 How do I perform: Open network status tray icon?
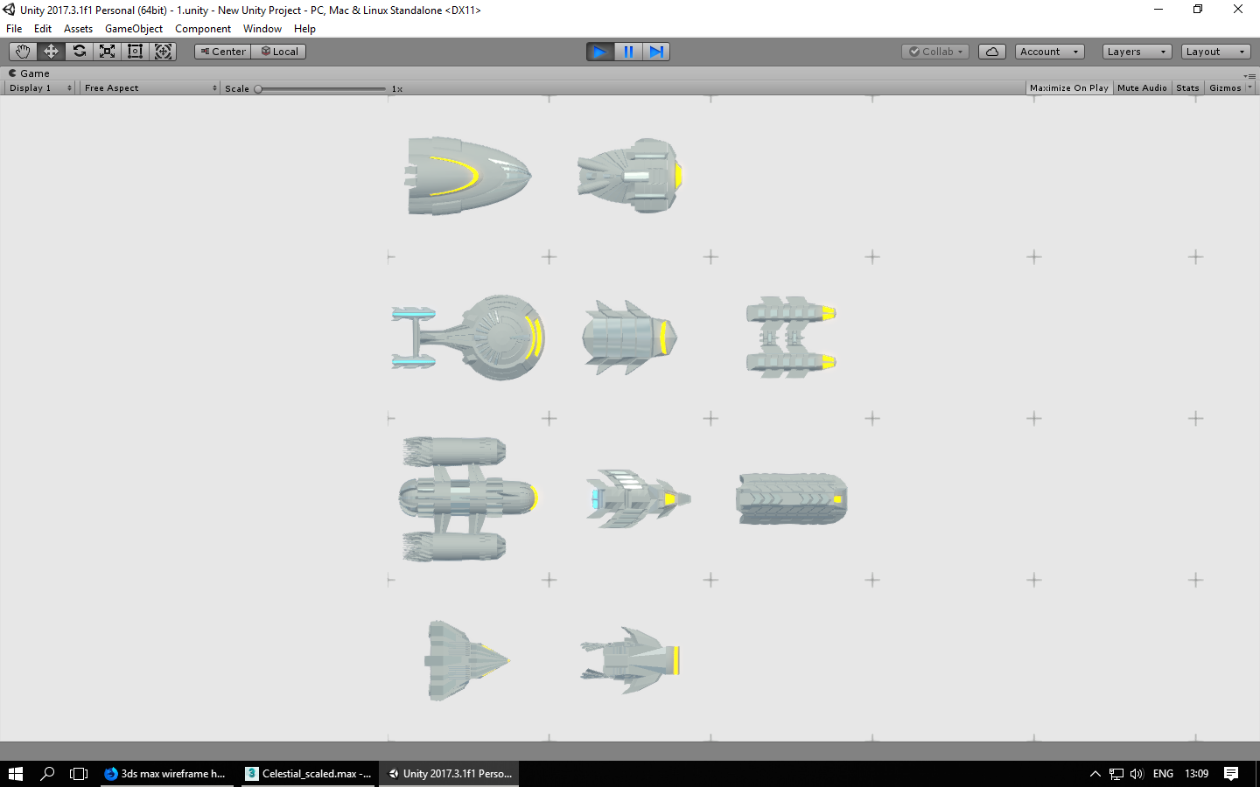[1116, 774]
